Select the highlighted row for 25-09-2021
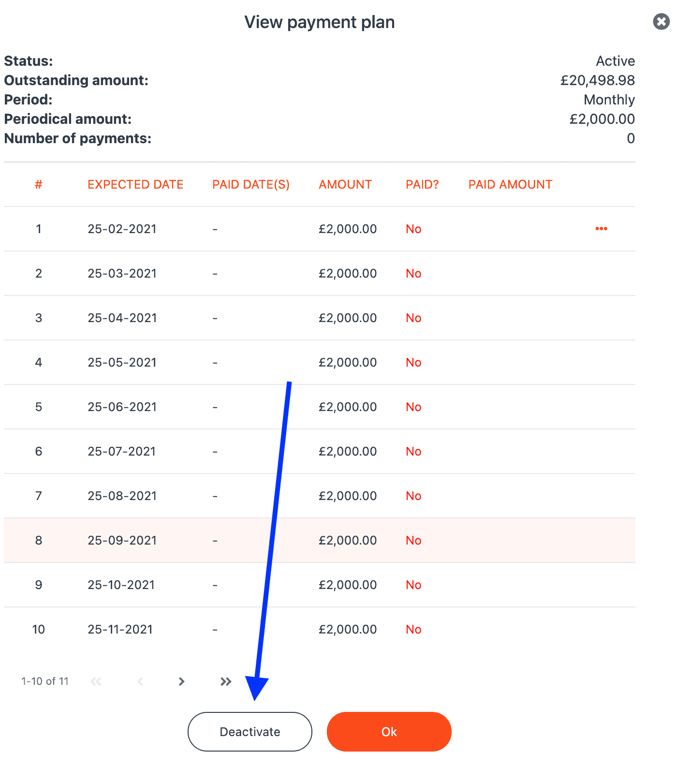The width and height of the screenshot is (675, 768). (320, 540)
